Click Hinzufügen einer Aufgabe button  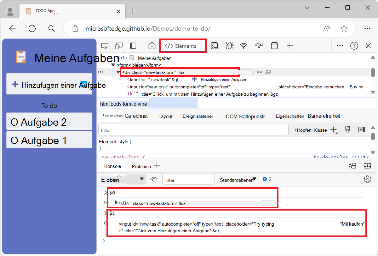click(x=49, y=84)
